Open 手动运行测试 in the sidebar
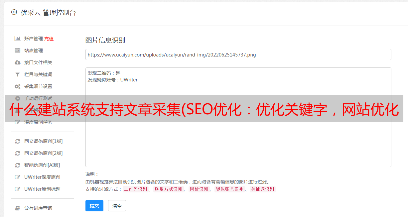Viewport: 408px width, 217px height. coord(38,98)
